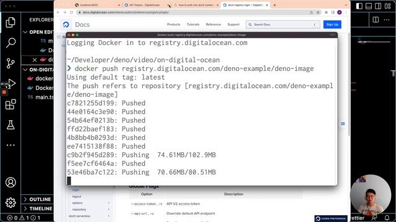
Task: Click the browser page vertical scrollbar
Action: click(x=349, y=84)
